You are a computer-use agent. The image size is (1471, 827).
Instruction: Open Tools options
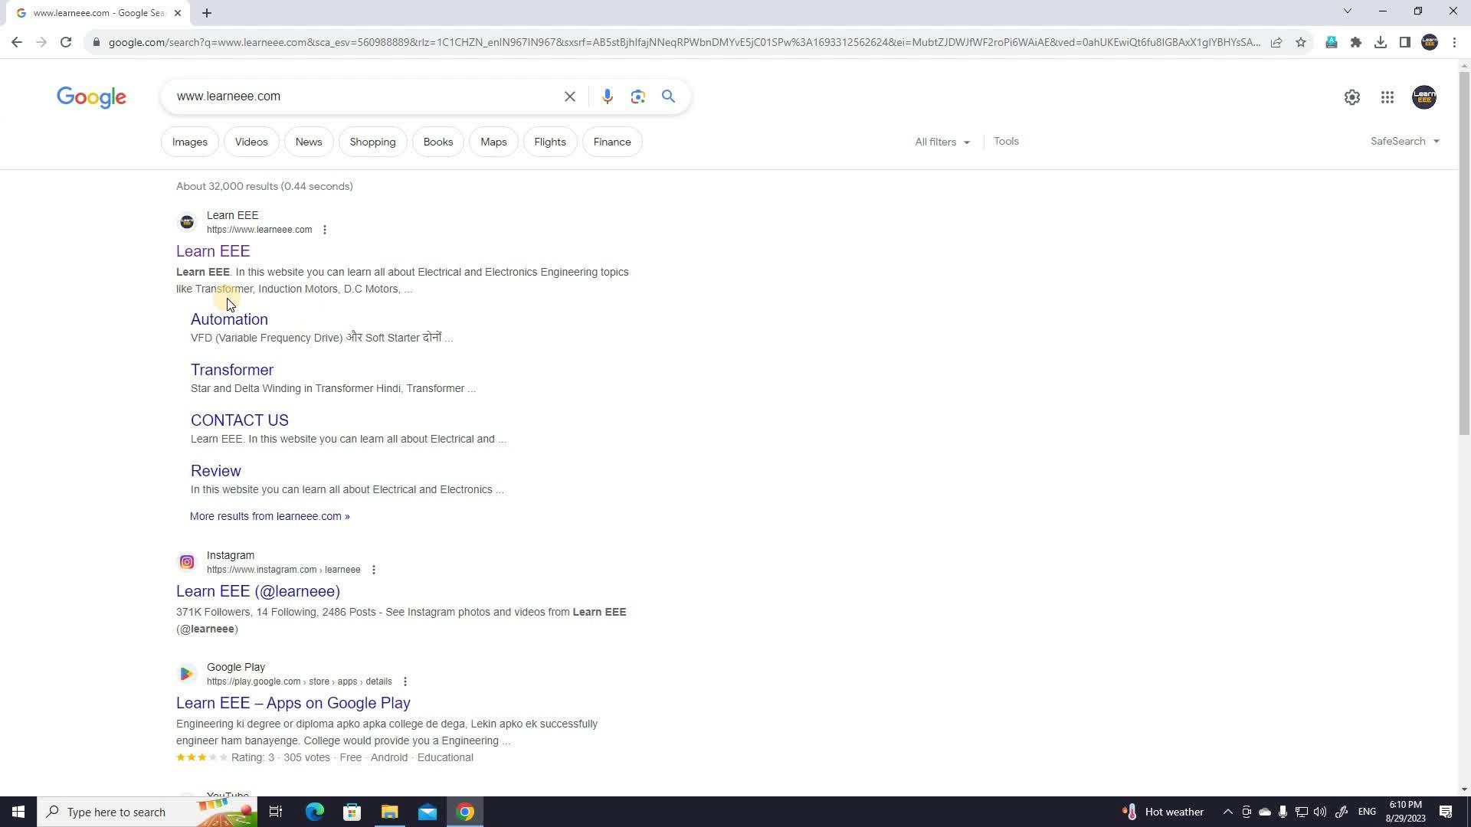tap(1006, 141)
